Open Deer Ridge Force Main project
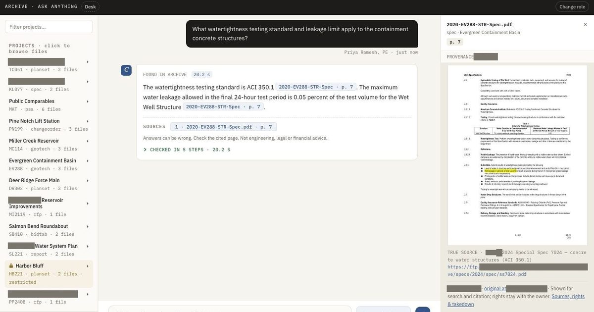 (x=34, y=180)
